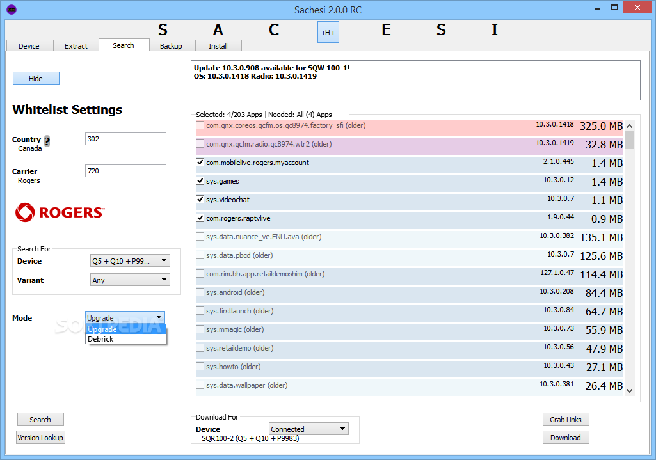Check the sys.data.wallpaper checkbox
This screenshot has height=460, width=656.
coord(200,385)
